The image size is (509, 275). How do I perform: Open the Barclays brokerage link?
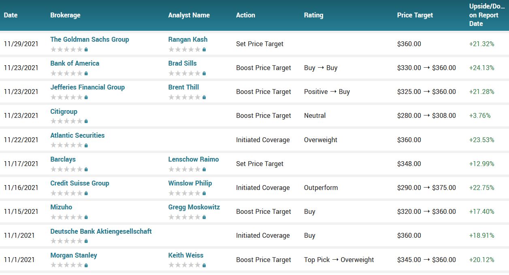coord(63,159)
